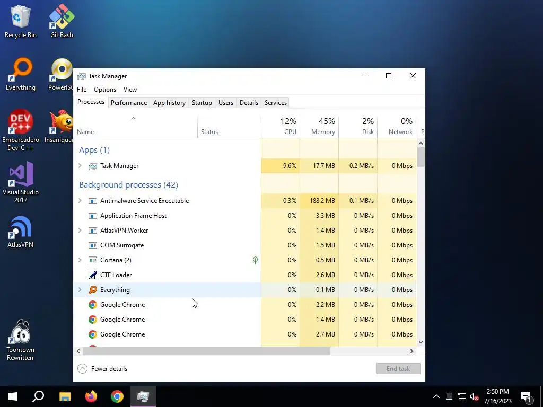Open the View menu
Viewport: 543px width, 407px height.
[x=130, y=89]
